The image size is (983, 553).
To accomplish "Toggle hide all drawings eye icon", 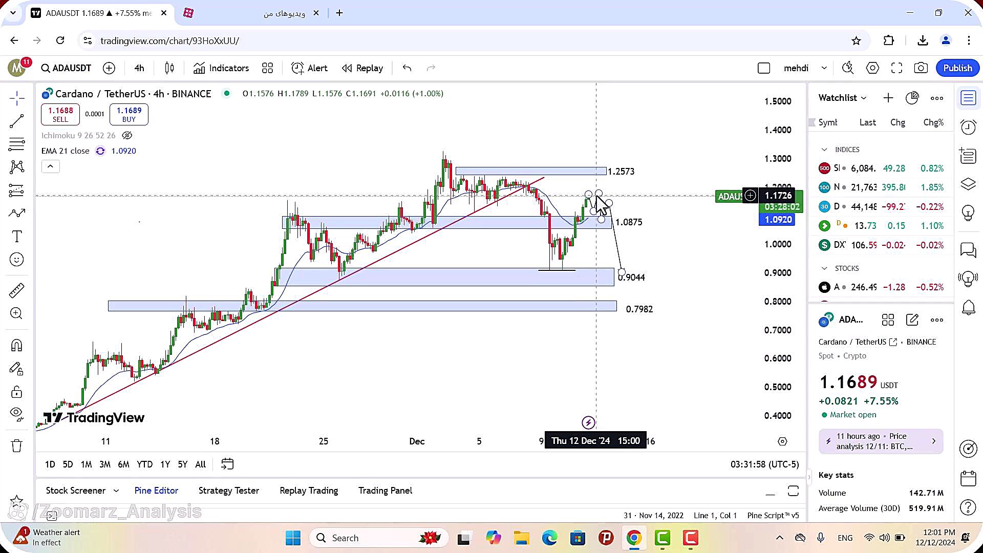I will [x=16, y=414].
